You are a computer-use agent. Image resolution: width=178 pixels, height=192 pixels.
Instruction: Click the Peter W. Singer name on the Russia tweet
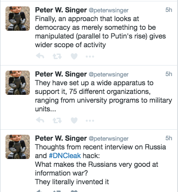point(61,138)
